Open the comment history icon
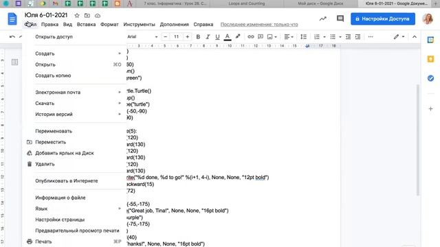Screen dimensions: 440x247 (x=340, y=19)
